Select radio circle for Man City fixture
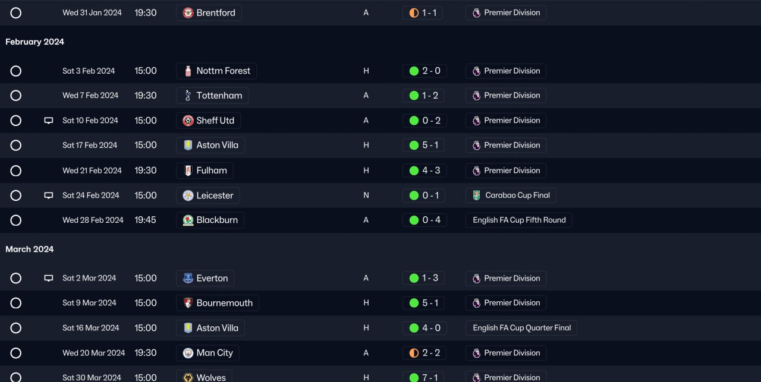Viewport: 761px width, 382px height. pyautogui.click(x=16, y=353)
